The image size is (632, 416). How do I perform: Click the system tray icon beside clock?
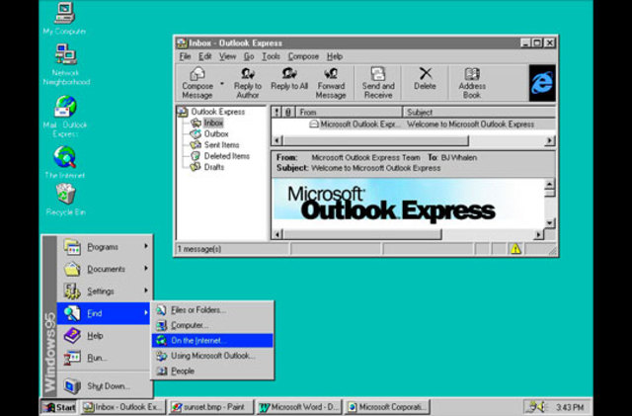coord(537,407)
